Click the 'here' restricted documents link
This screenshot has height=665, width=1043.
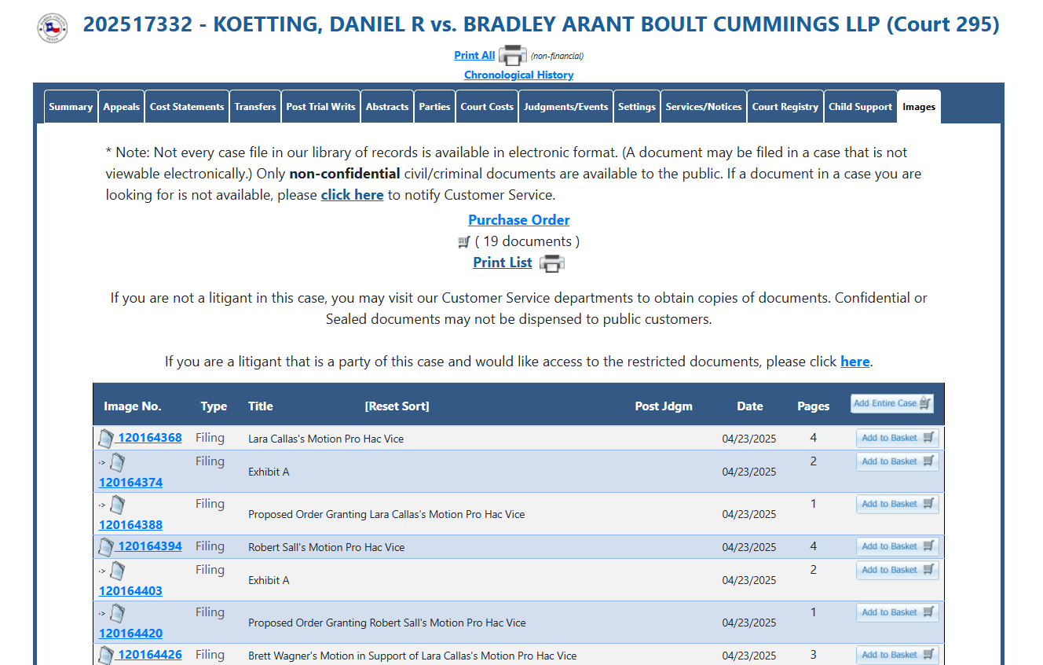(x=855, y=362)
